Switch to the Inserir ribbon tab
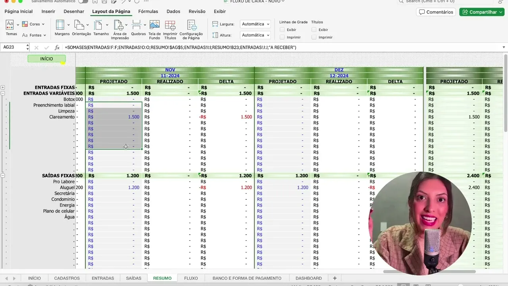The image size is (508, 286). 48,12
